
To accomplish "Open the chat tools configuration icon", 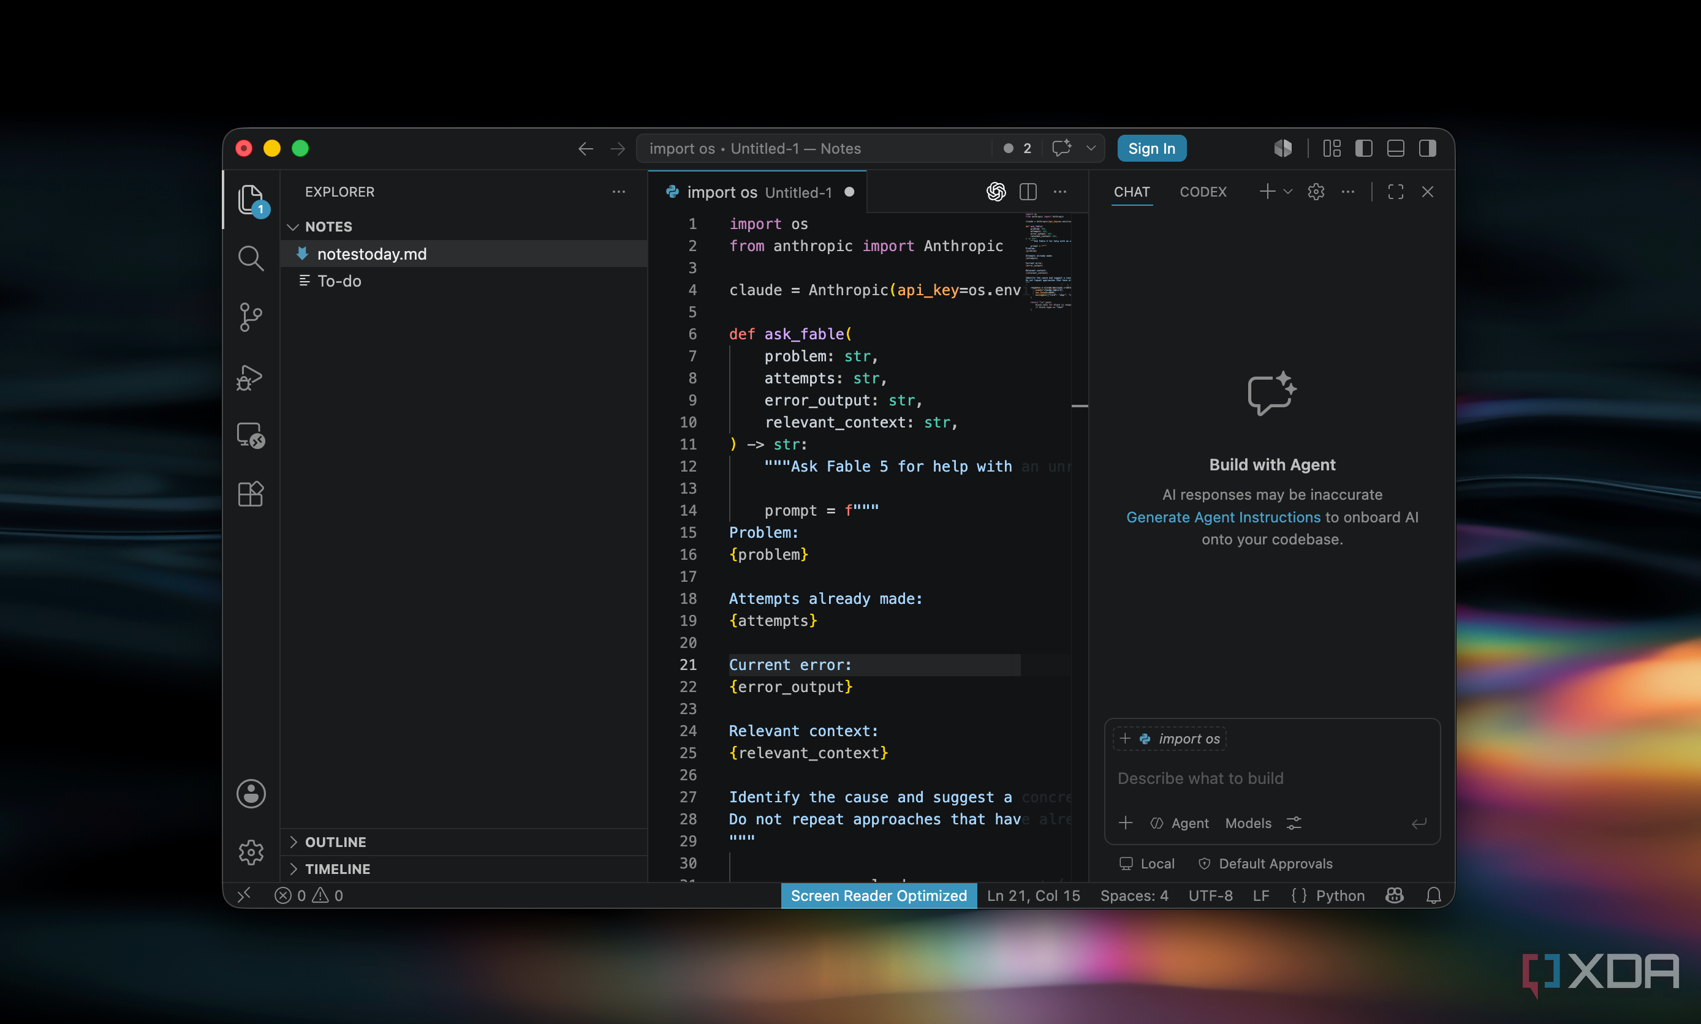I will click(x=1294, y=823).
